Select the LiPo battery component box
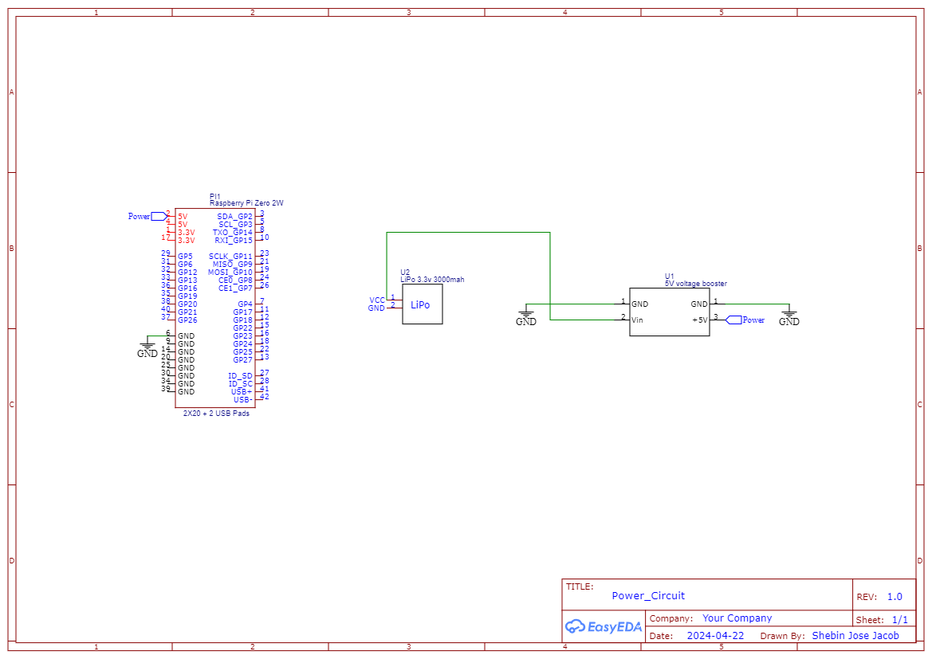932x659 pixels. coord(422,304)
